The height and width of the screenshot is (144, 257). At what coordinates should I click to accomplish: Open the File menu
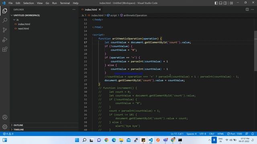10,3
